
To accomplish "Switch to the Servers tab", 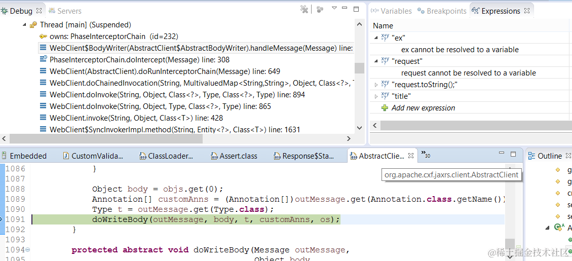I will point(64,11).
